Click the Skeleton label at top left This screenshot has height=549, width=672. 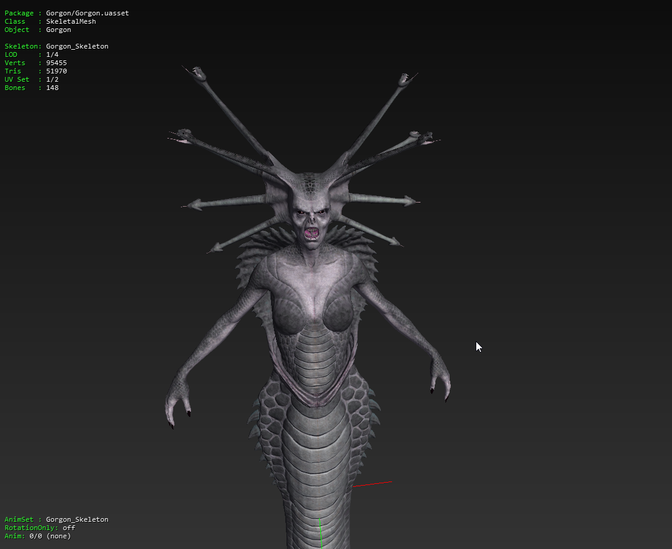click(x=23, y=46)
